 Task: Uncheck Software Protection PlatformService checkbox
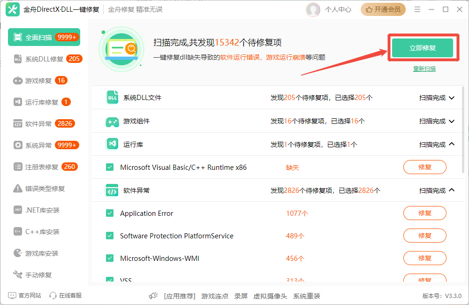[110, 236]
